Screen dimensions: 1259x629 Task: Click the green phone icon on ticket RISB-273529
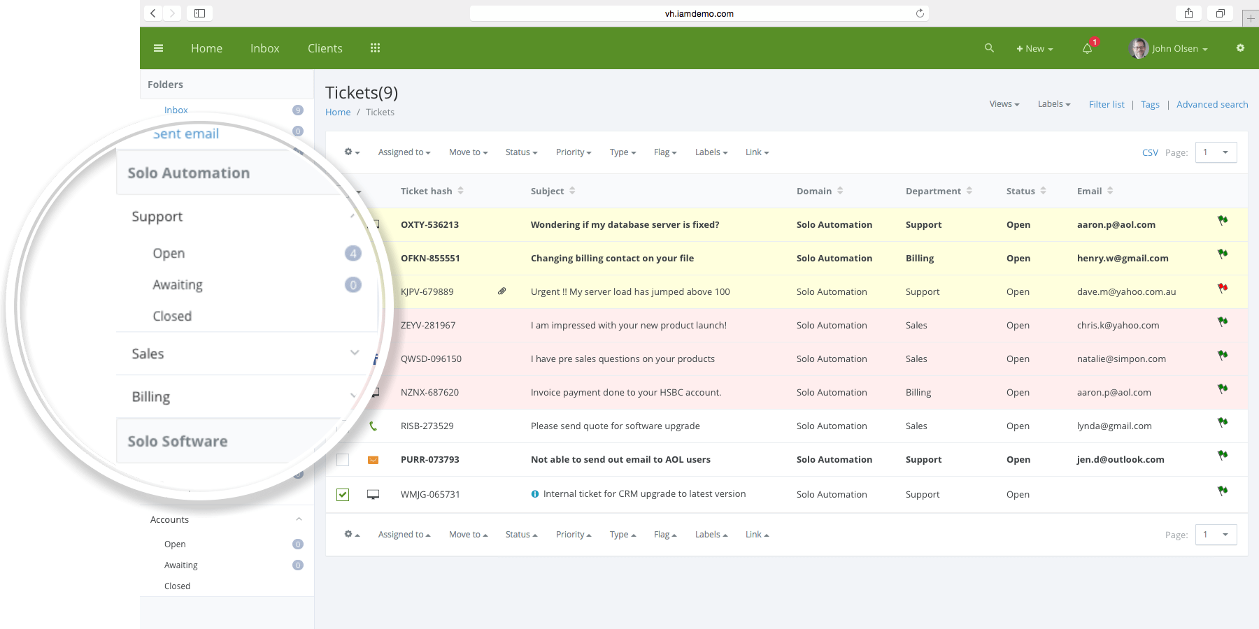pyautogui.click(x=374, y=425)
